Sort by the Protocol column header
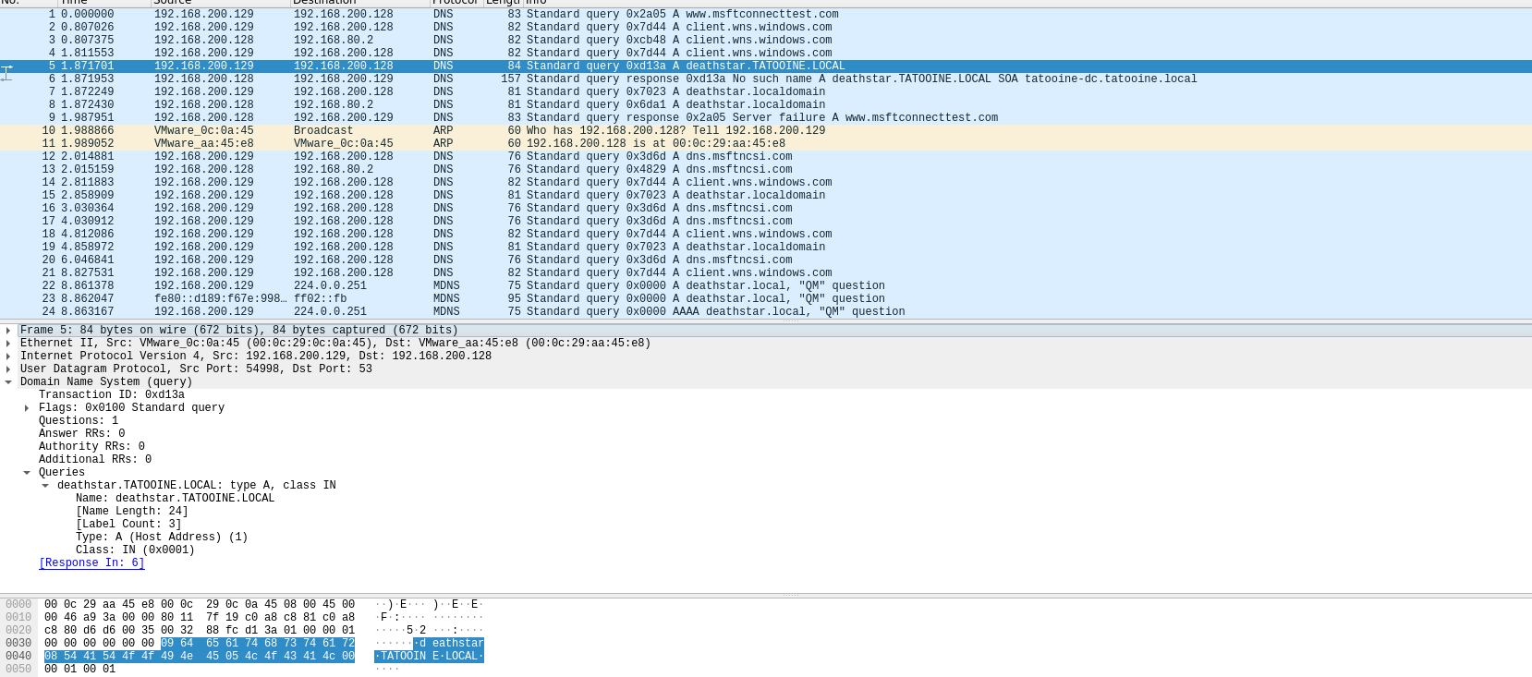Screen dimensions: 1532x677 (456, 3)
